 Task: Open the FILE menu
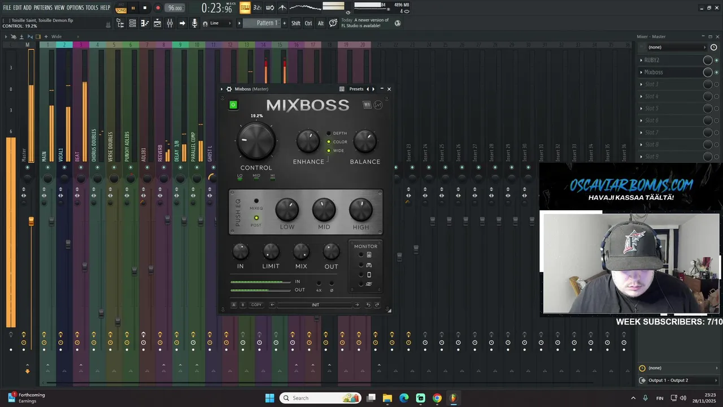(x=7, y=7)
